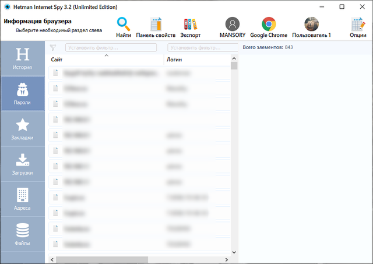Switch to Пароли section

pyautogui.click(x=22, y=94)
